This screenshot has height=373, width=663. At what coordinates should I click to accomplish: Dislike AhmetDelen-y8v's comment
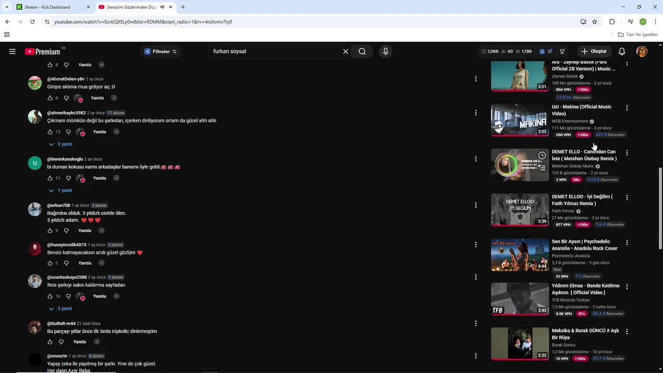tap(66, 98)
